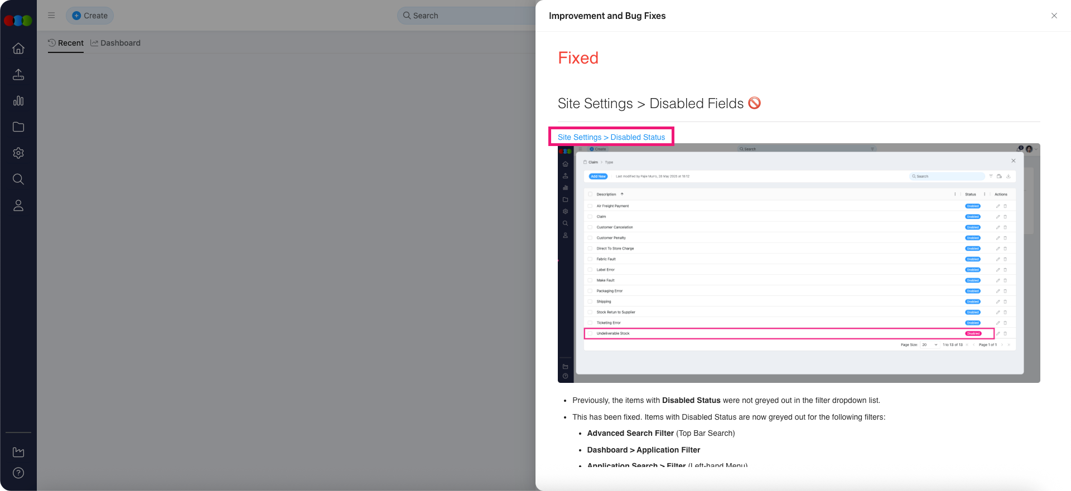
Task: Toggle the hamburger menu next to Create
Action: [x=51, y=16]
